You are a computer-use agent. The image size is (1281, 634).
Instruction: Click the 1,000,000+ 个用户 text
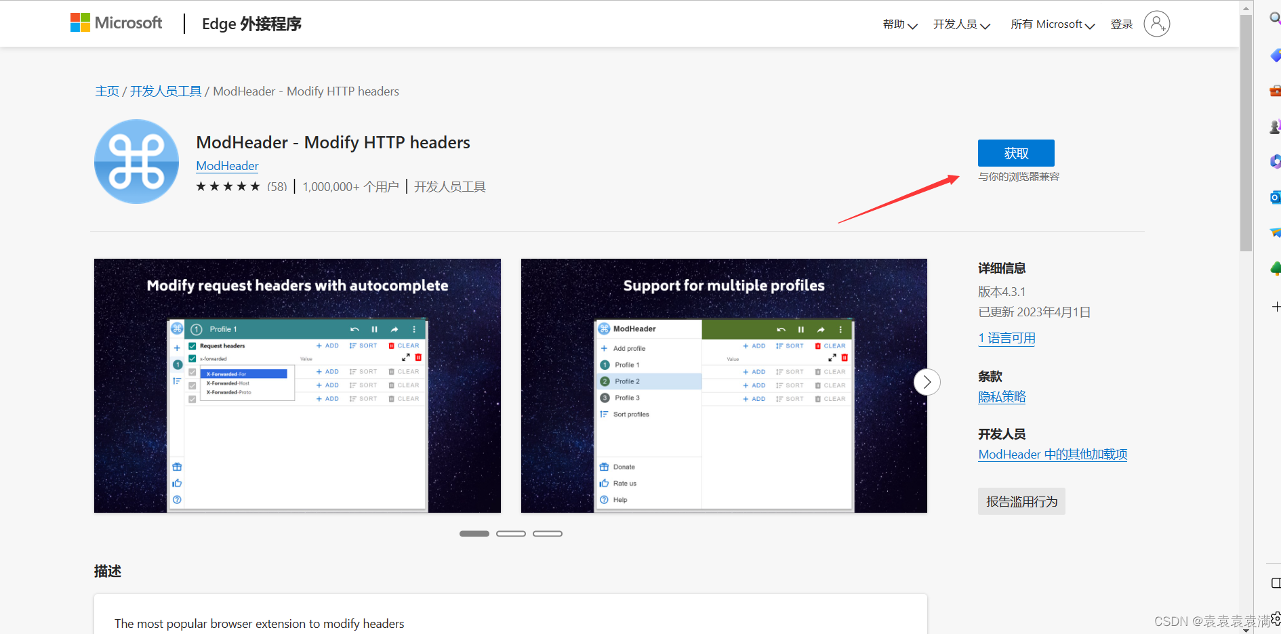[x=350, y=187]
